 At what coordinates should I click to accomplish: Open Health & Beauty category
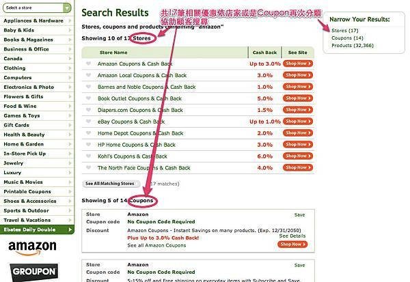point(37,135)
